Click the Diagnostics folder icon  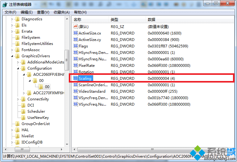[18, 19]
